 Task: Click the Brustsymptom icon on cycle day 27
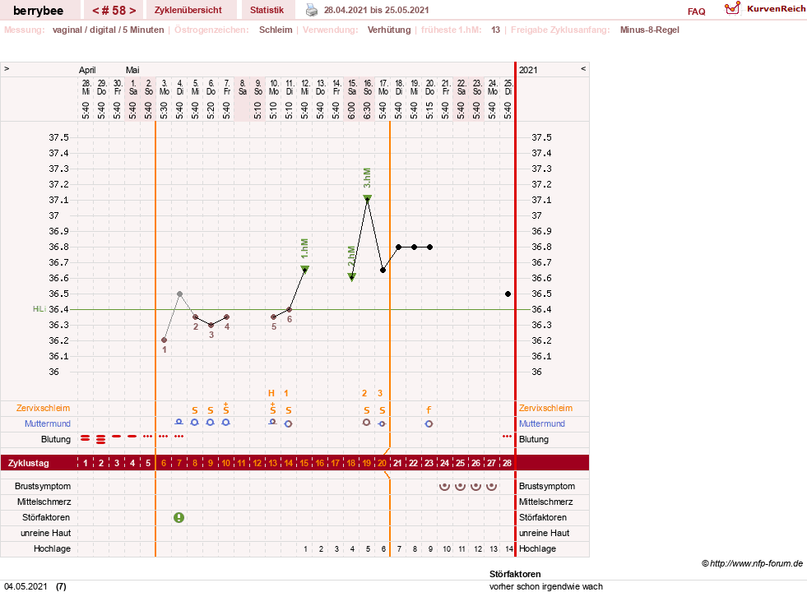click(491, 486)
